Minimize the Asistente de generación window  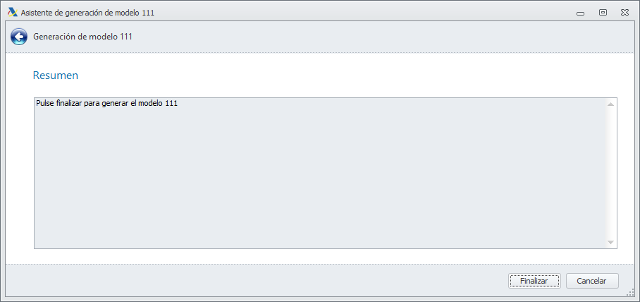(581, 13)
